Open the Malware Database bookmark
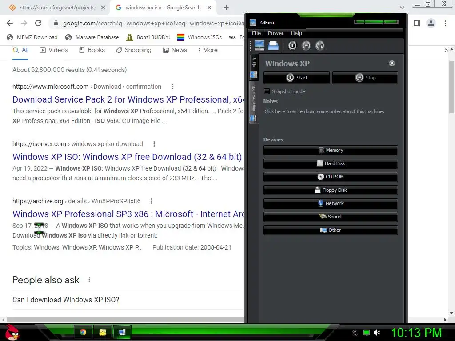Image resolution: width=455 pixels, height=341 pixels. [x=92, y=37]
